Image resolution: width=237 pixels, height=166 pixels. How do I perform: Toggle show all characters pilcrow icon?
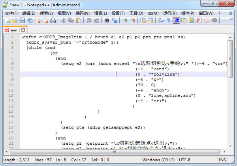(x=168, y=21)
